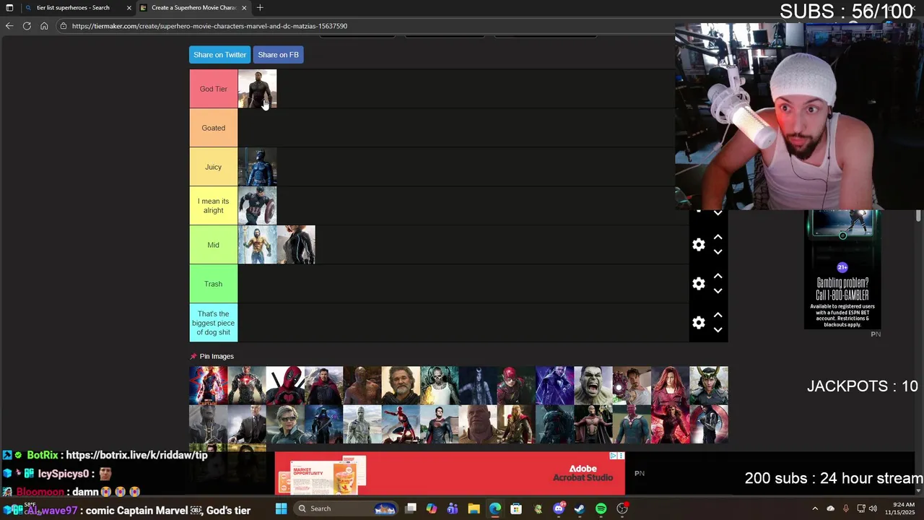Open the browser tab actions menu icon
This screenshot has width=924, height=520.
(9, 8)
